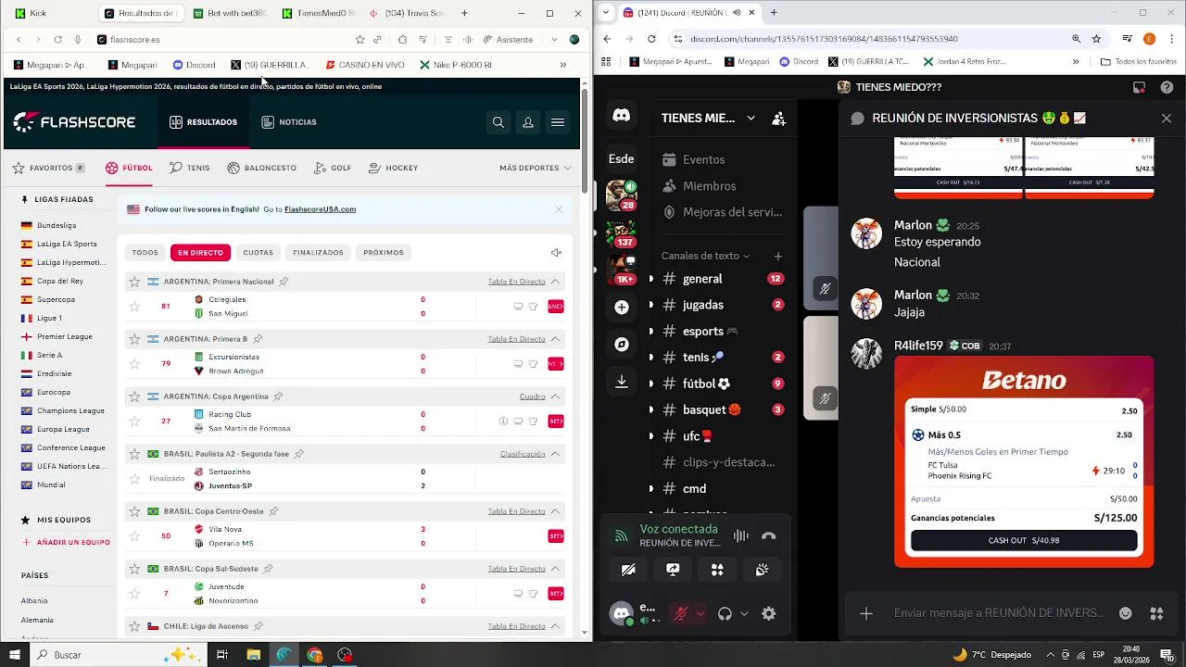This screenshot has width=1186, height=667.
Task: Share your screen in Discord
Action: 673,570
